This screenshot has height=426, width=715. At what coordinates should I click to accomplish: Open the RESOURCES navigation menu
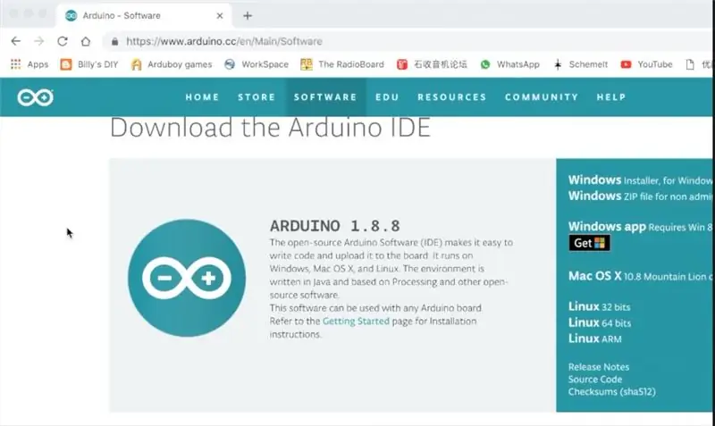click(452, 97)
